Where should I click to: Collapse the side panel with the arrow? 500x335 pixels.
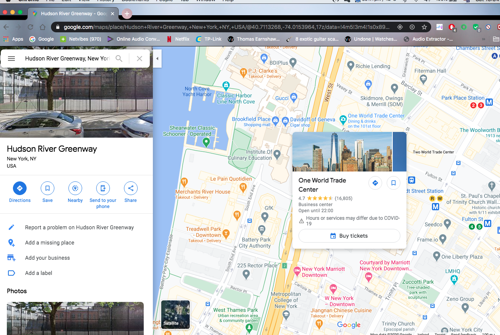157,58
